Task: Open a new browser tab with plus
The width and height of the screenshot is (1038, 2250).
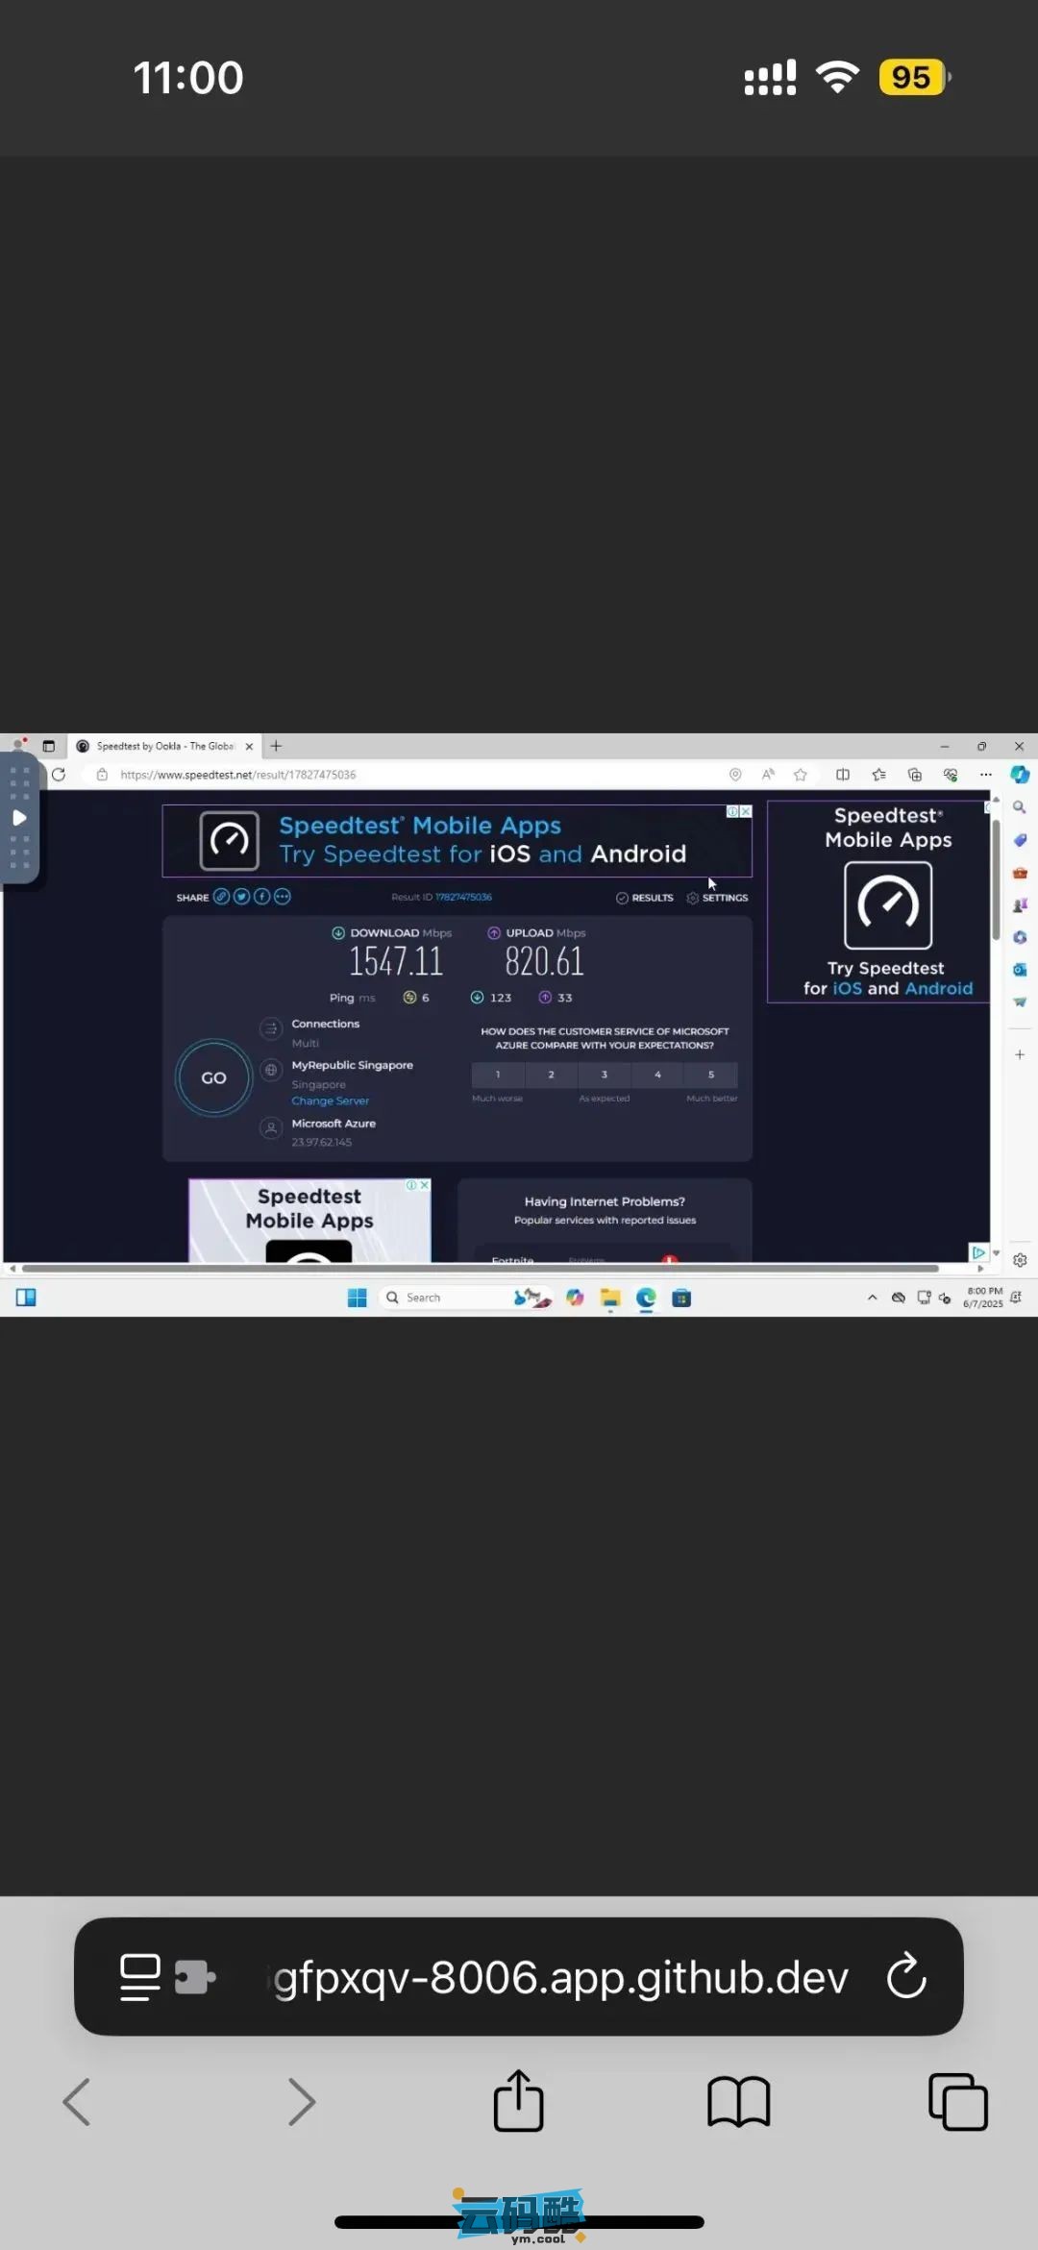Action: [276, 746]
